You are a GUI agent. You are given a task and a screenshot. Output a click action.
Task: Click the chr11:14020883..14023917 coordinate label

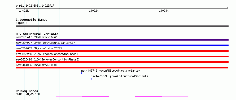coord(35,6)
